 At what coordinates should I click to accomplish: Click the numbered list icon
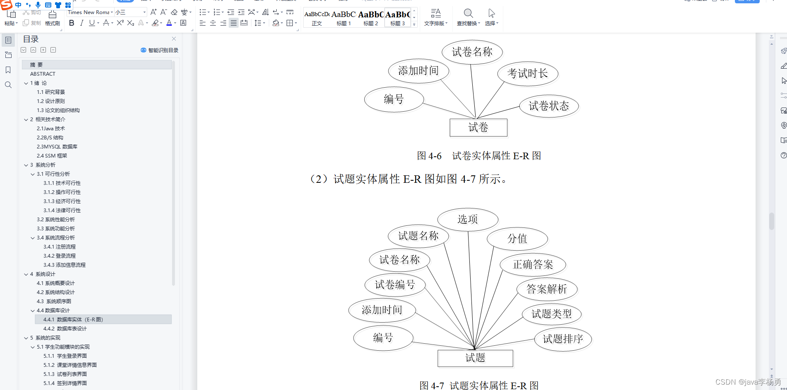point(217,12)
